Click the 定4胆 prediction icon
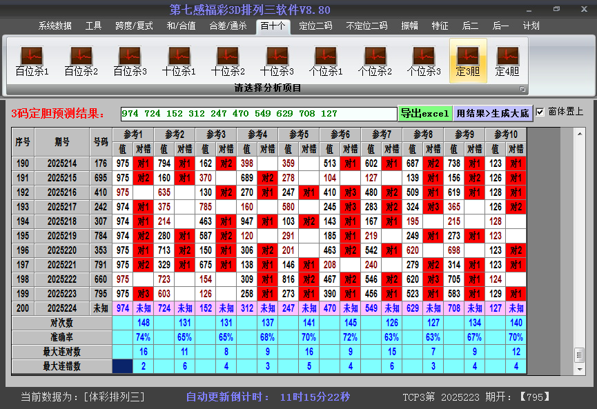 (507, 61)
